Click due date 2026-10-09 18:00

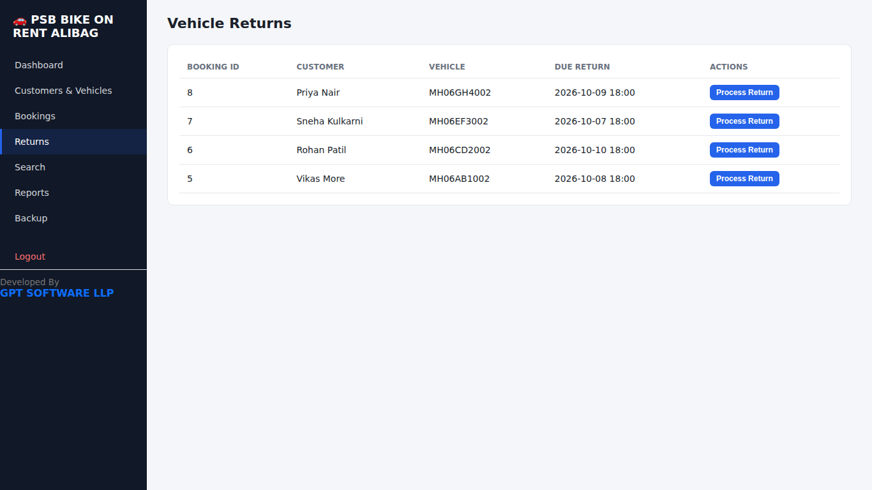click(595, 93)
